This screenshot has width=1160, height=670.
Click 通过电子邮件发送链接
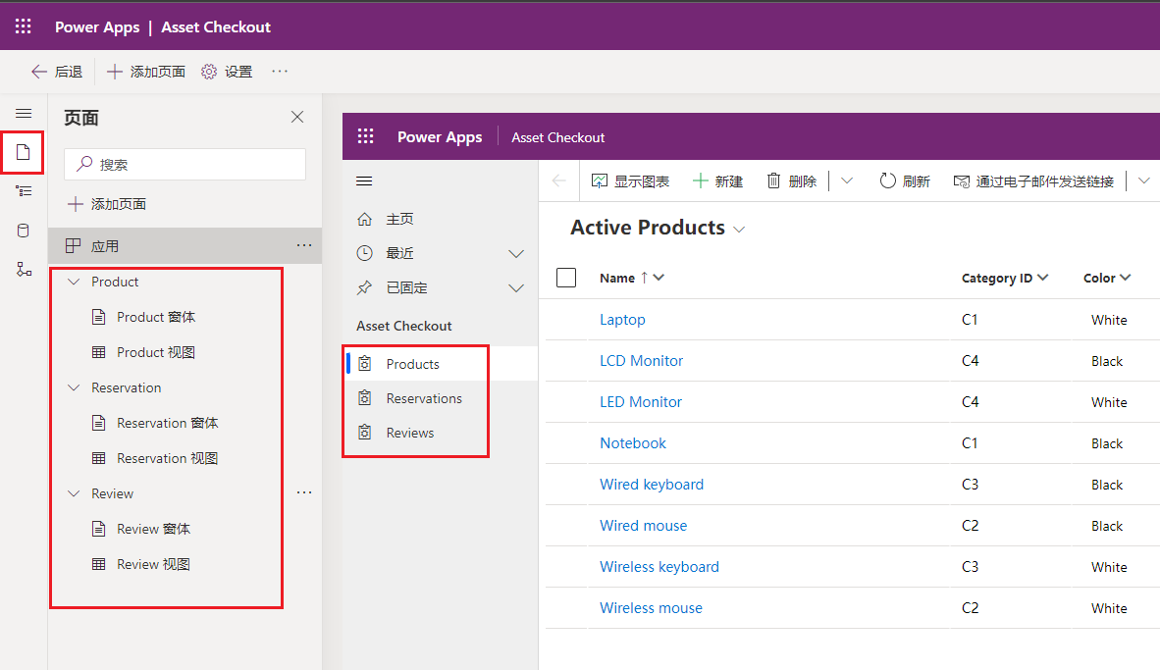coord(1033,181)
